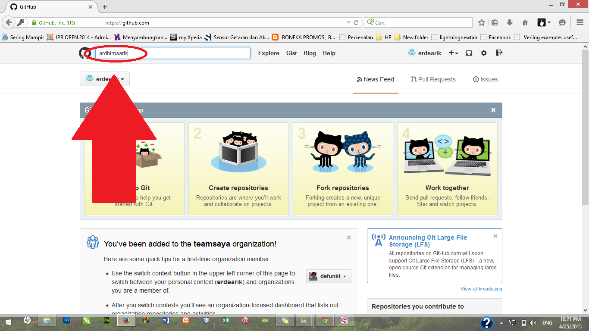
Task: Expand erdearik context switcher dropdown
Action: [105, 79]
